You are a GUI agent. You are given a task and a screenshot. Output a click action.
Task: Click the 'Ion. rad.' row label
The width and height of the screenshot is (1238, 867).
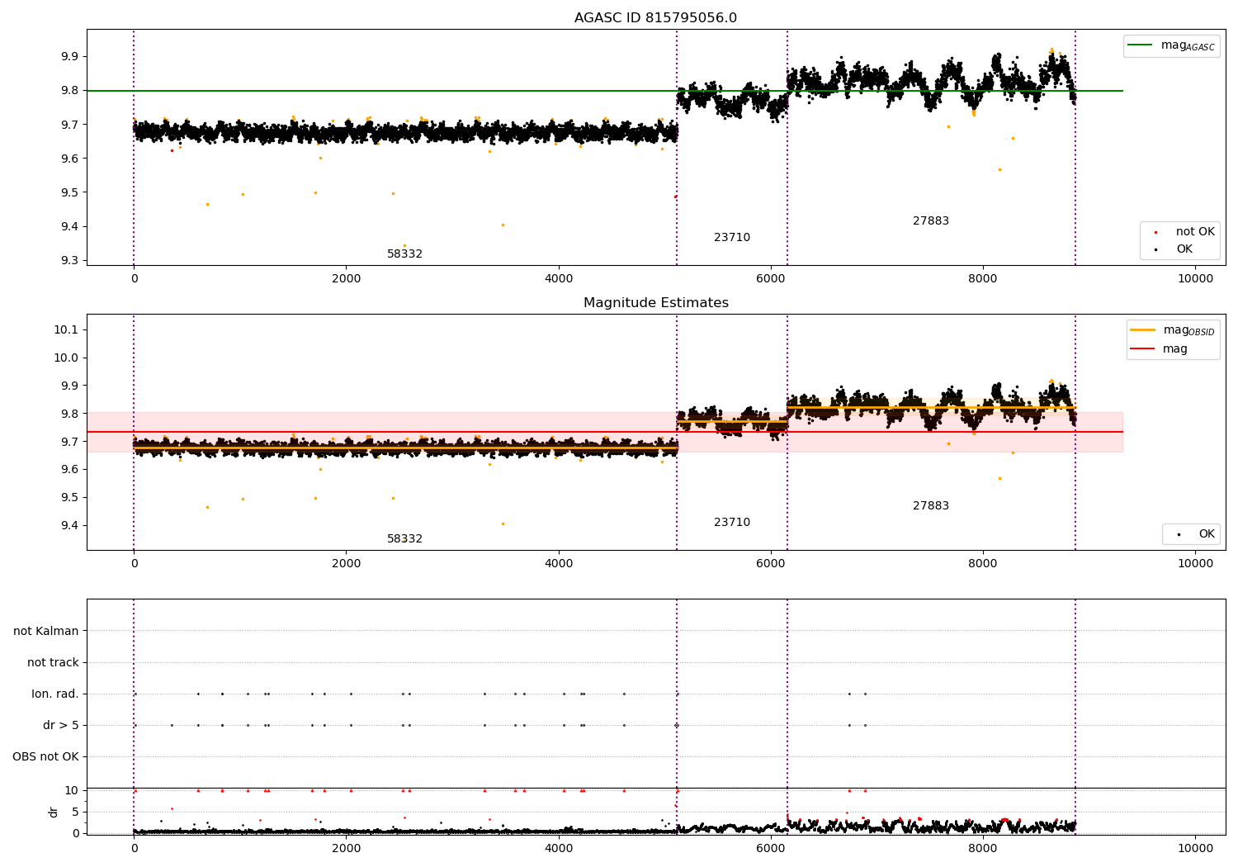[55, 694]
